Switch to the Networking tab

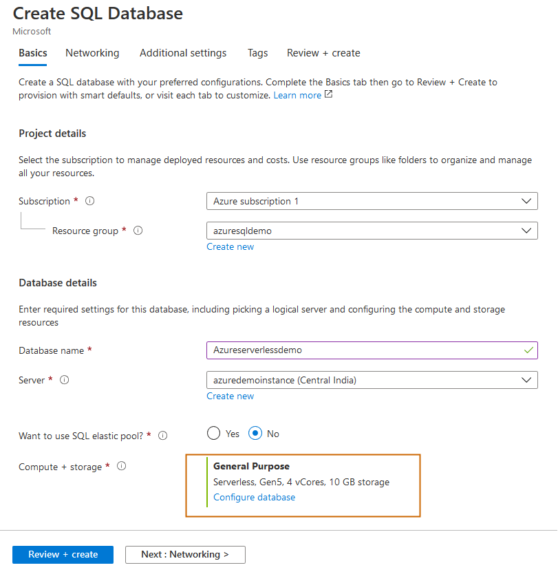pyautogui.click(x=92, y=53)
